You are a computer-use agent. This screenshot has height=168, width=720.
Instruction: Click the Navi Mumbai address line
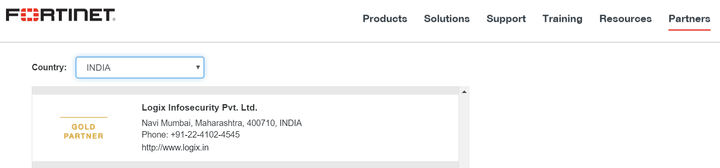click(222, 123)
